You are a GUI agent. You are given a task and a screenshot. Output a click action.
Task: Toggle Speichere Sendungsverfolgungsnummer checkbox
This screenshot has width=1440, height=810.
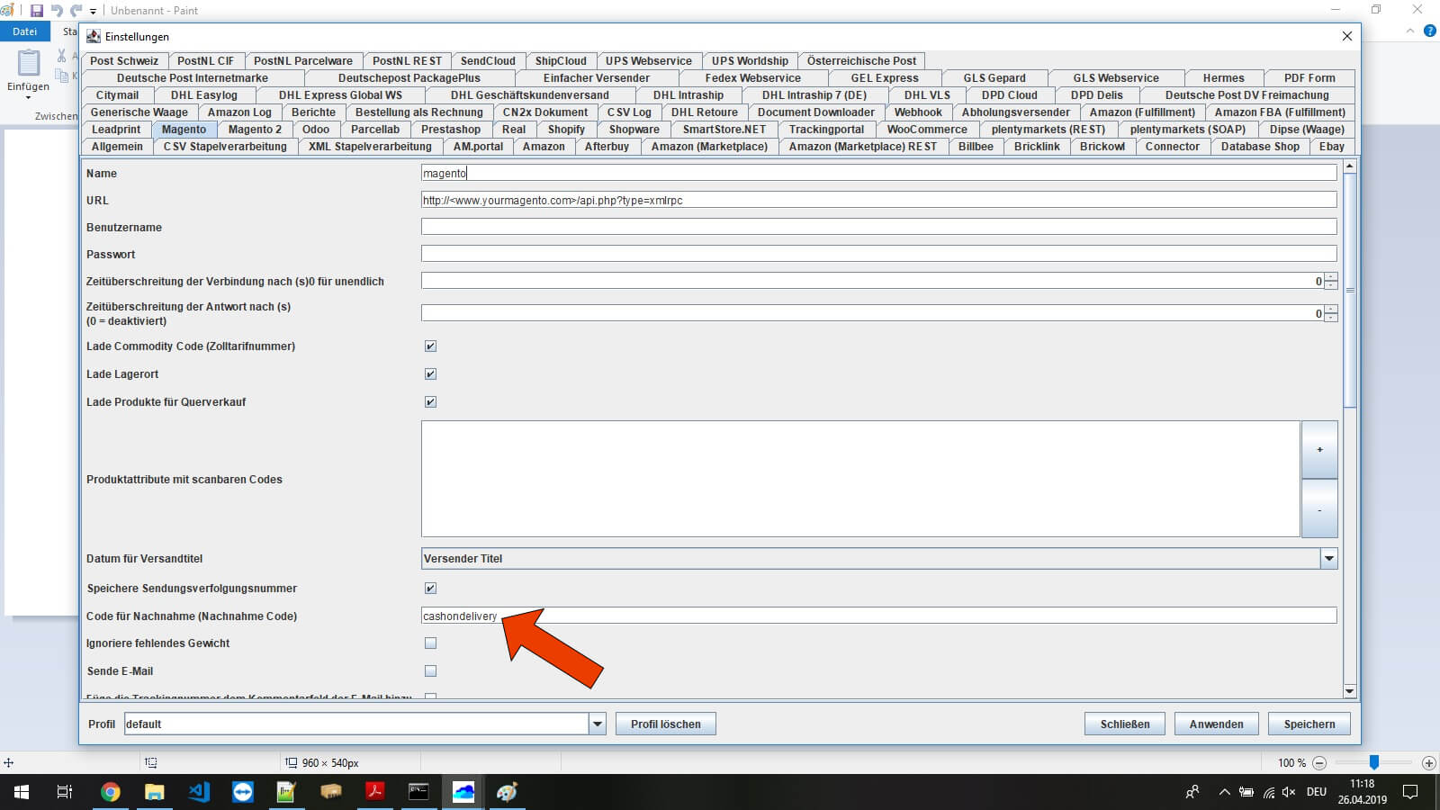(x=430, y=589)
